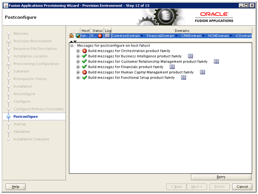
Task: Click the home icon in host table
Action: click(x=71, y=36)
